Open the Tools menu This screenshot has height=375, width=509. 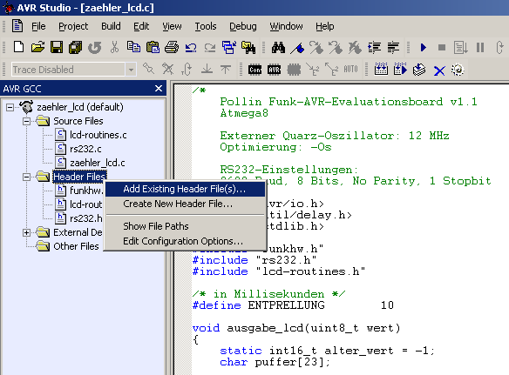click(205, 26)
